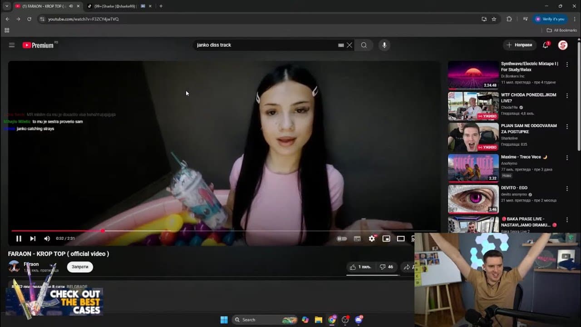Dislike the video with thumbs down
Screen dimensions: 581x327
pyautogui.click(x=386, y=267)
